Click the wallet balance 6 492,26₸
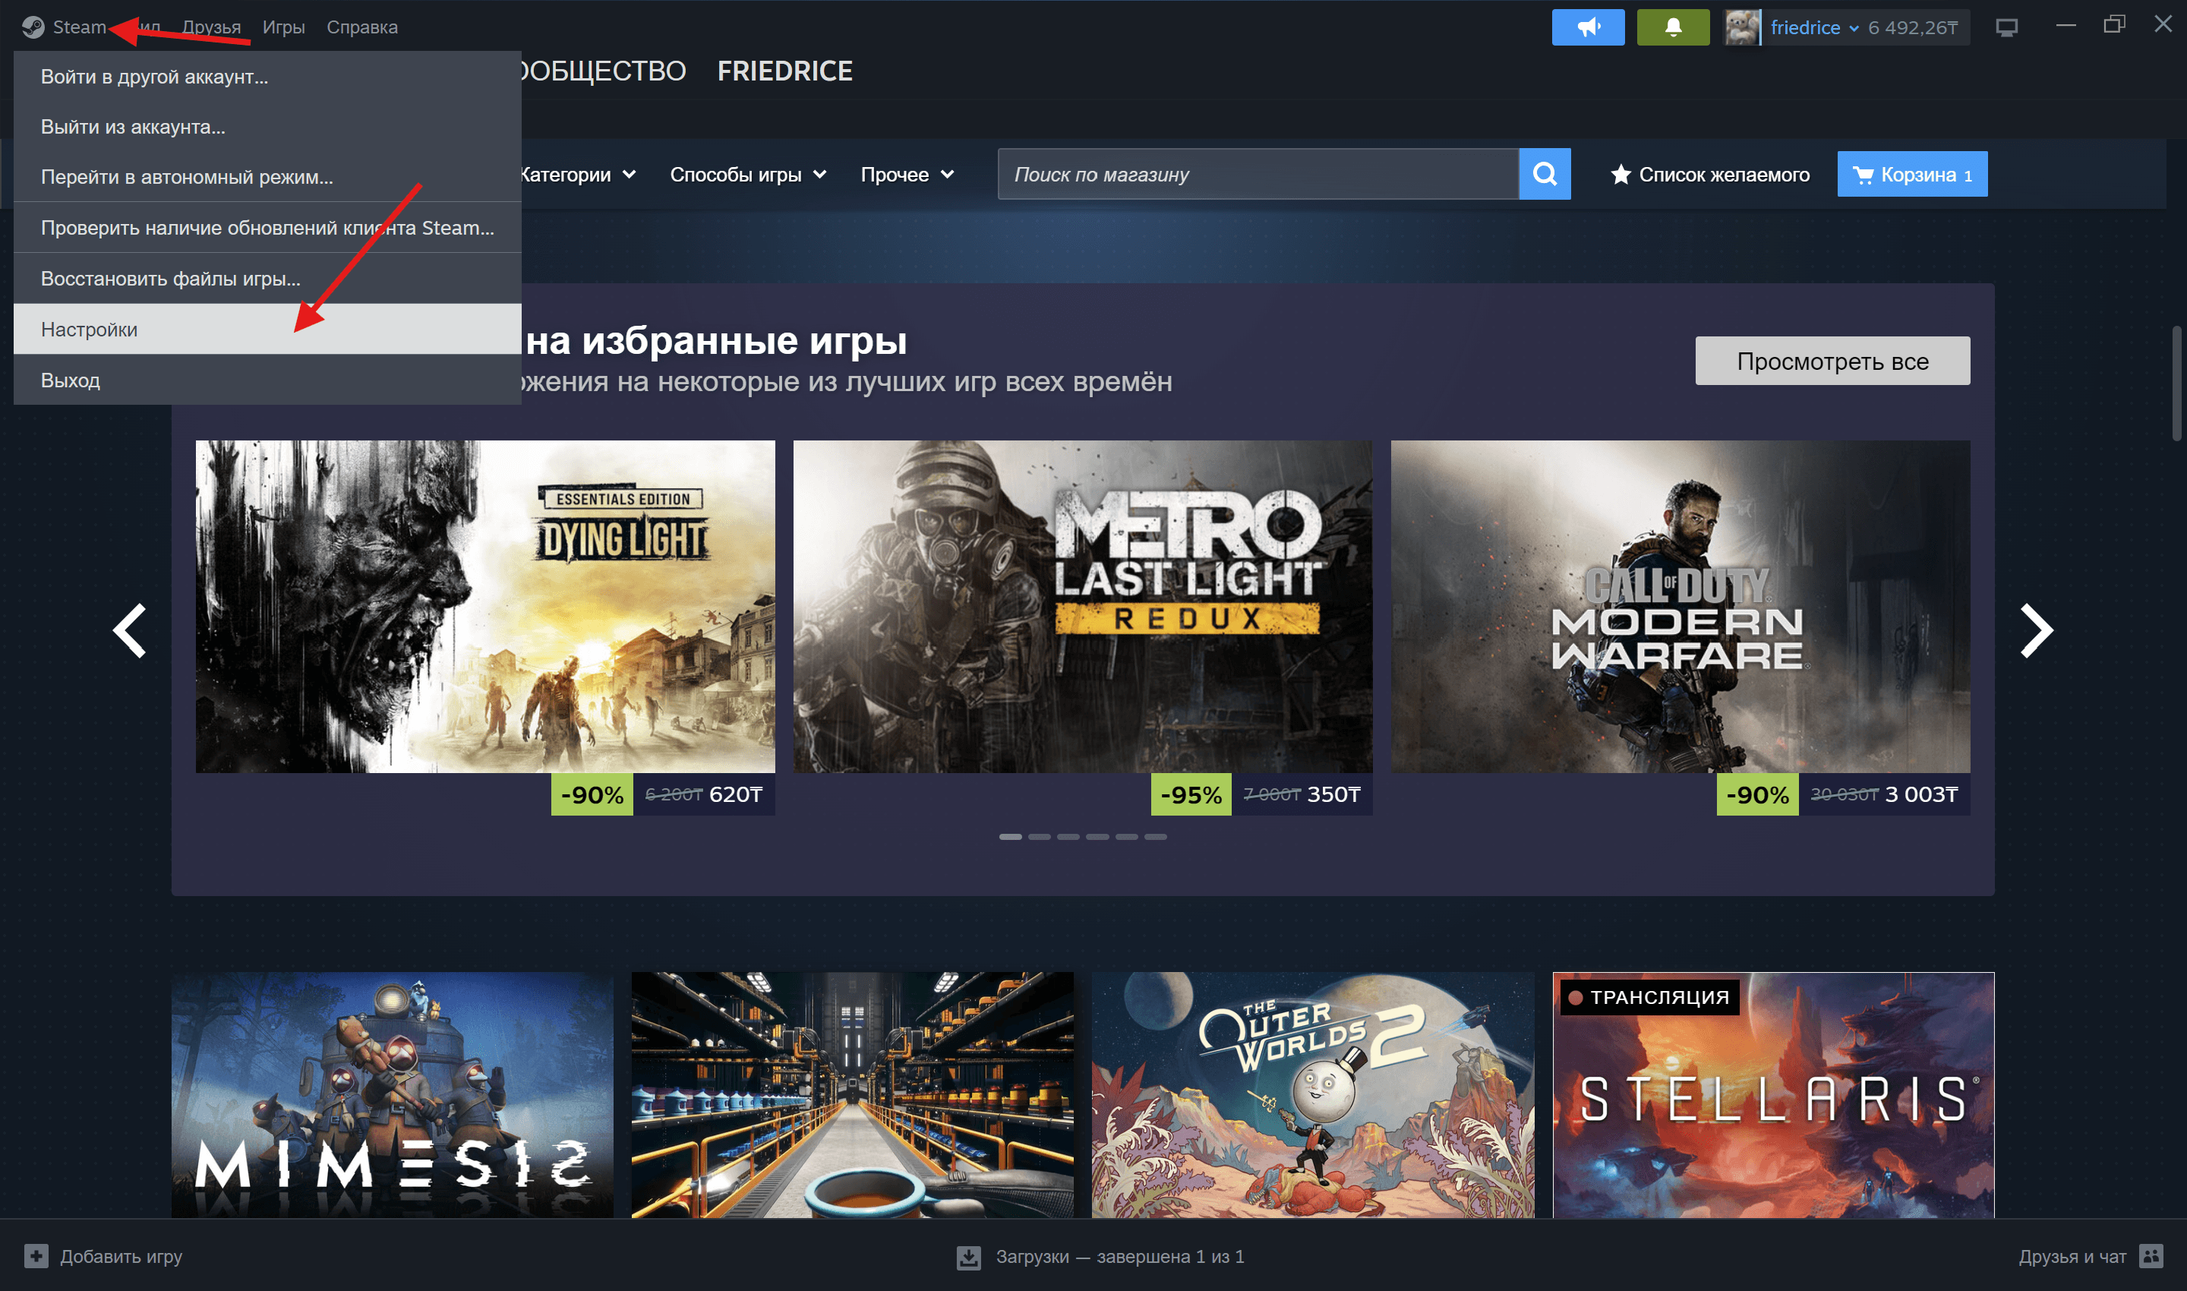This screenshot has height=1291, width=2187. click(x=1912, y=28)
